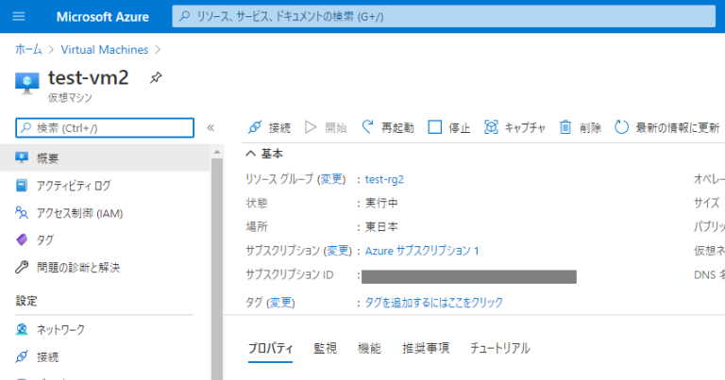Click 最新の情報に更新 toolbar label
This screenshot has width=725, height=380.
(678, 128)
